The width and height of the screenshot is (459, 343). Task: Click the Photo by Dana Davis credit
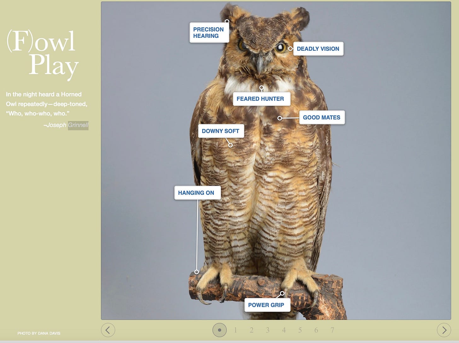[39, 333]
